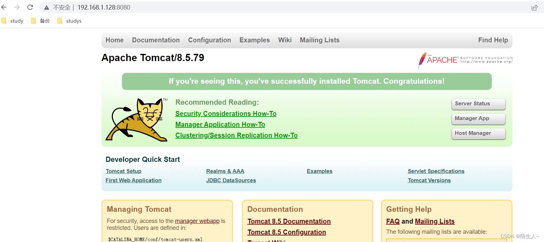Click the $CATALINA_HOME/conf/tomcat-users.xml text

click(x=155, y=239)
